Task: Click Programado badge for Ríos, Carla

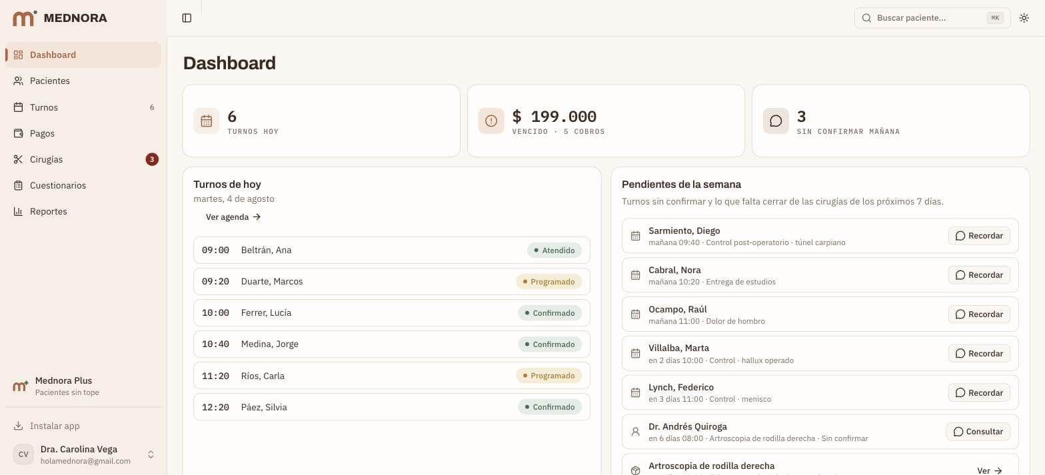Action: [x=549, y=376]
